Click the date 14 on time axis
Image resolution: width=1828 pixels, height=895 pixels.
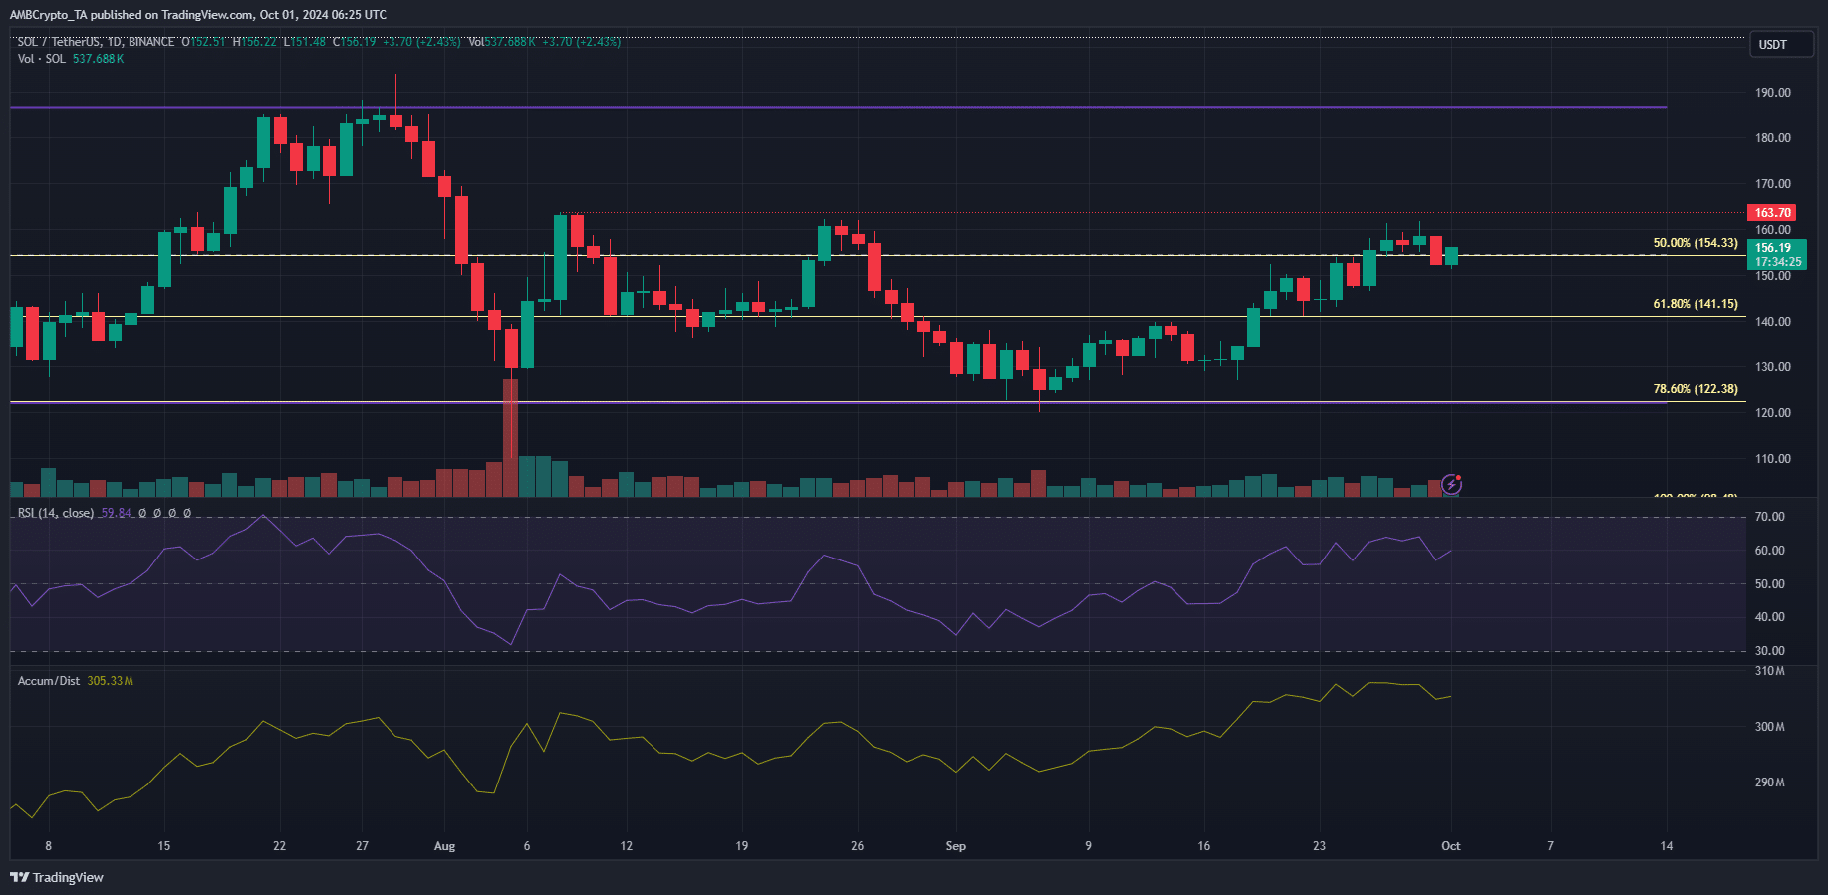pos(1667,846)
